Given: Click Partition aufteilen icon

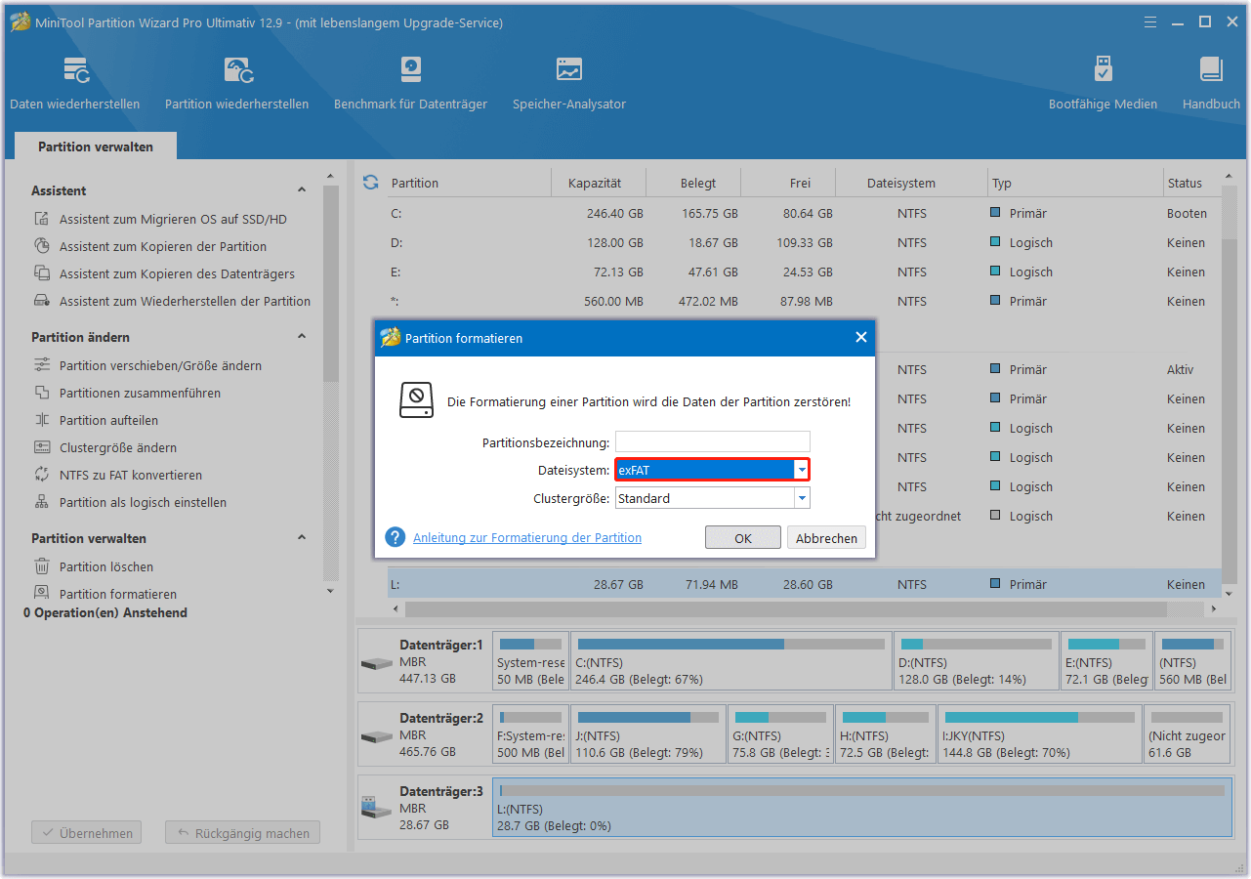Looking at the screenshot, I should click(42, 420).
